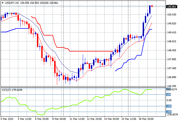The height and width of the screenshot is (122, 178).
Task: Click the 100 level on CCI scale
Action: pos(168,95)
